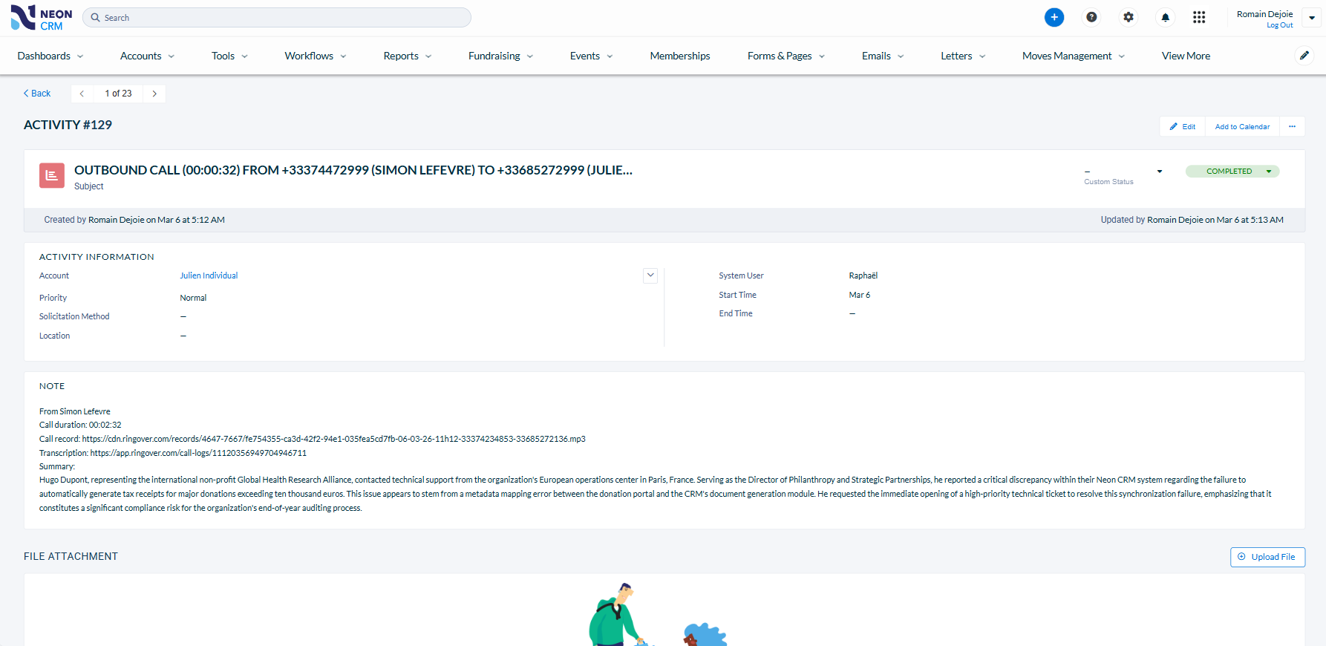Click the pencil icon to customize navigation
The height and width of the screenshot is (646, 1326).
[x=1304, y=56]
